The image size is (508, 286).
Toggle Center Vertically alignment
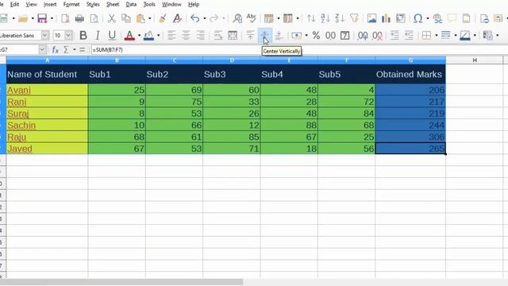(x=264, y=35)
